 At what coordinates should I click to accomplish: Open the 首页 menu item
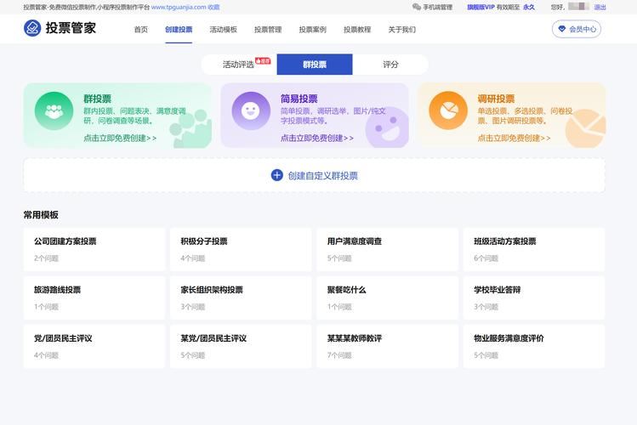point(140,30)
